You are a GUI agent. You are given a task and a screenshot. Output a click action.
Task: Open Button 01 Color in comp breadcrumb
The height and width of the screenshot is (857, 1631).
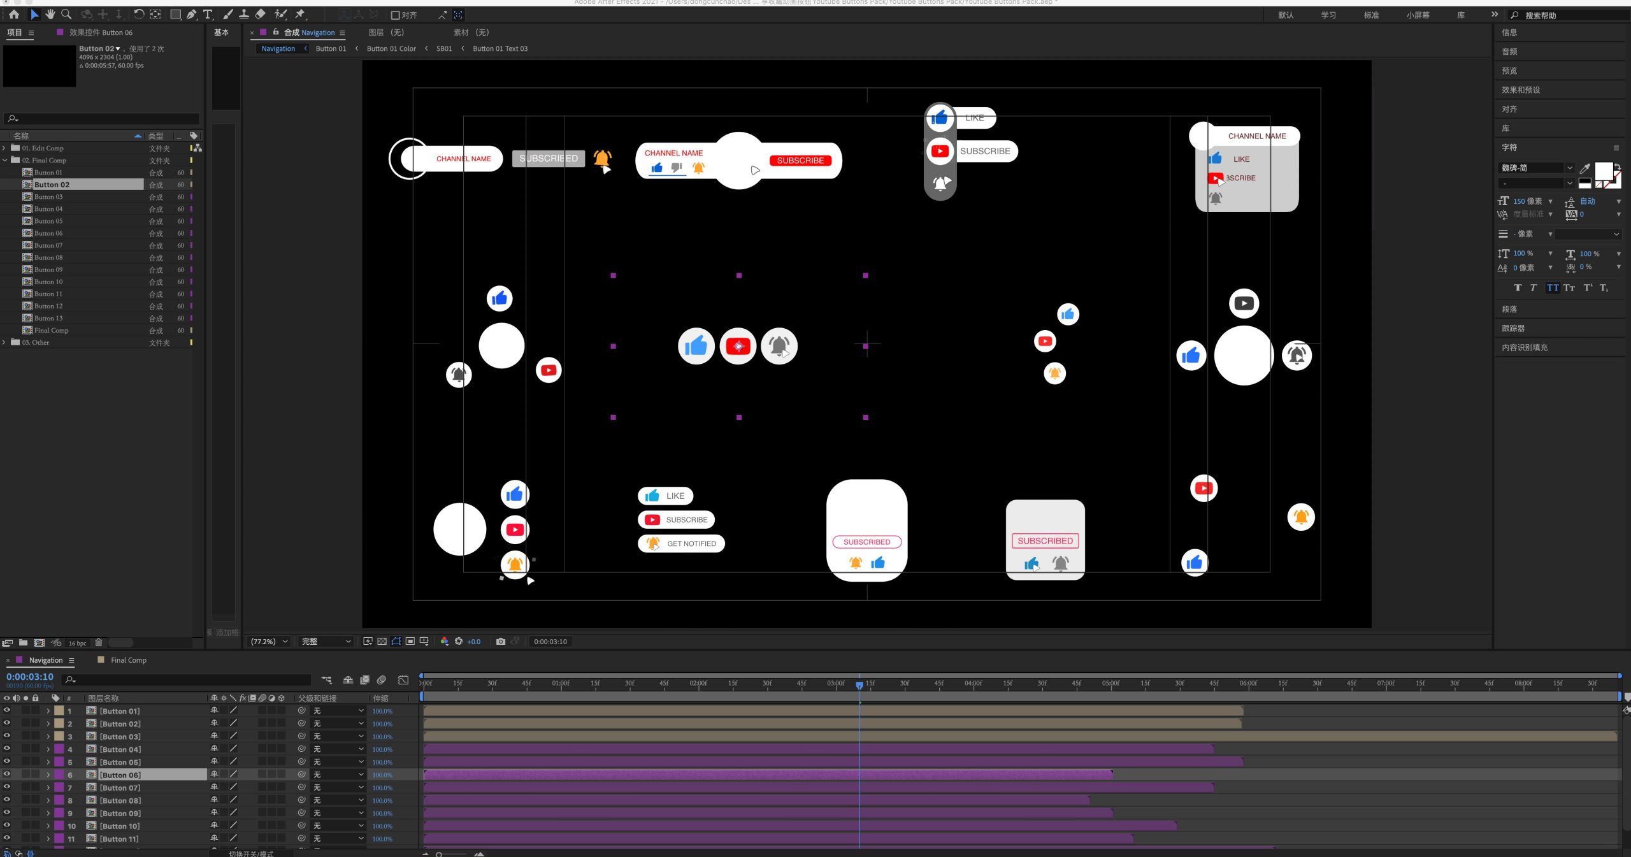(x=391, y=48)
